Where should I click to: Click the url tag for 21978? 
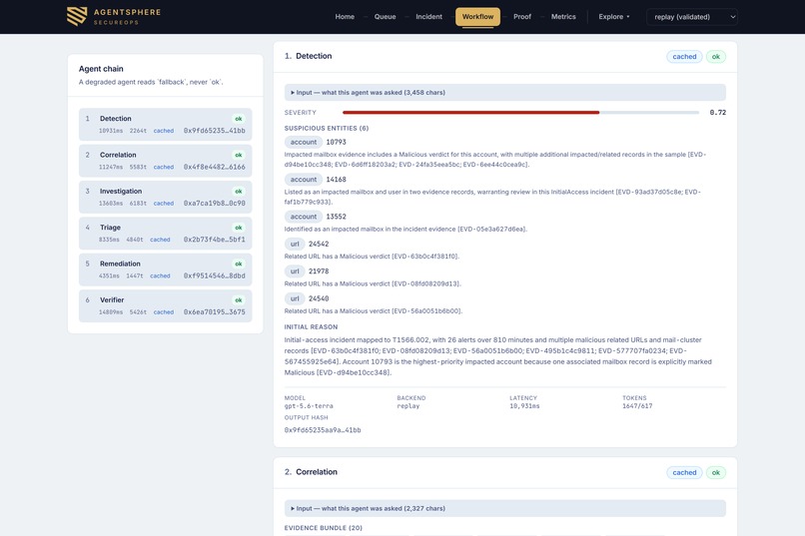[295, 270]
